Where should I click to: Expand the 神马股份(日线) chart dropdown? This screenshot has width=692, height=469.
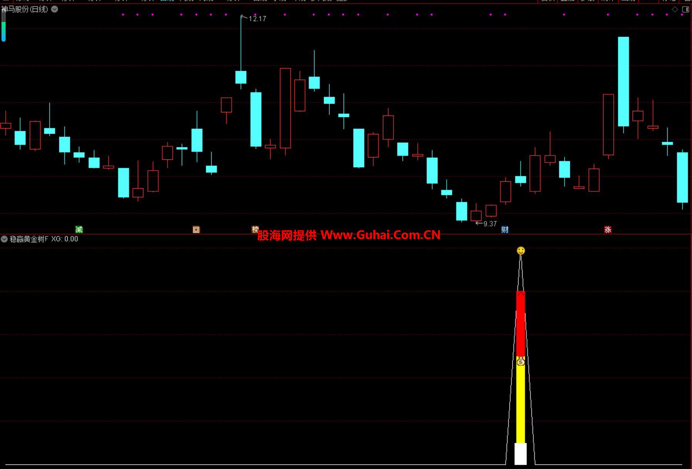[x=55, y=9]
